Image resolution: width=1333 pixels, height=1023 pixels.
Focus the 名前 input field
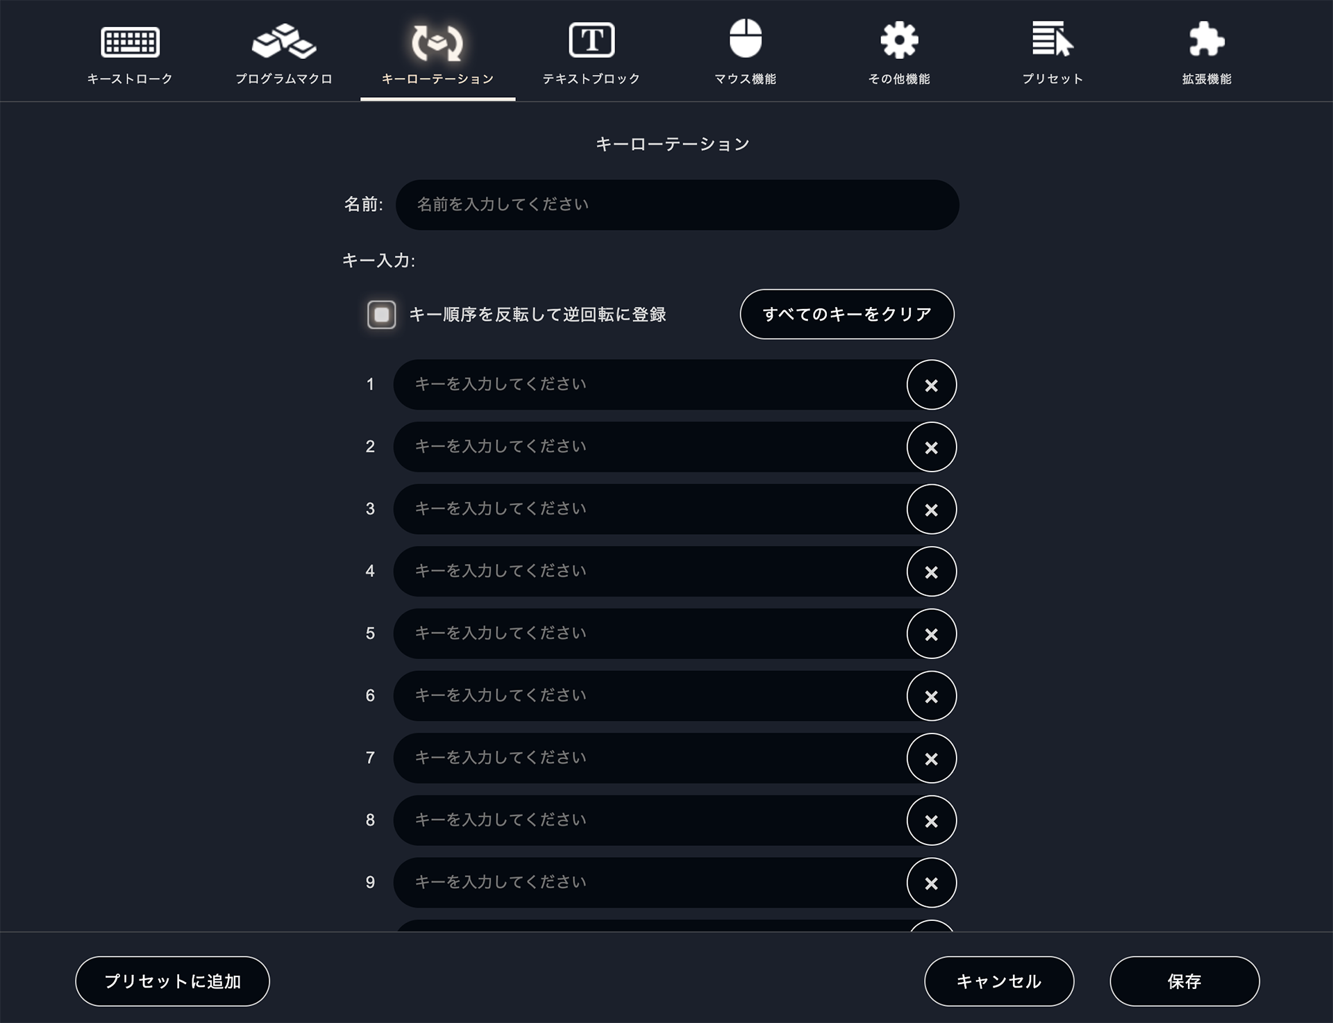pos(678,205)
